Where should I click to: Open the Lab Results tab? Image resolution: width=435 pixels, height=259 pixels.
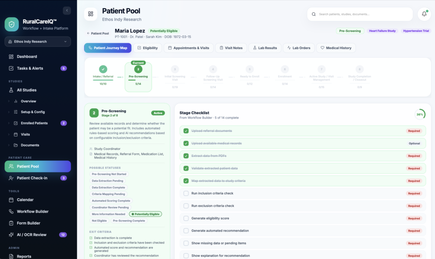(265, 48)
